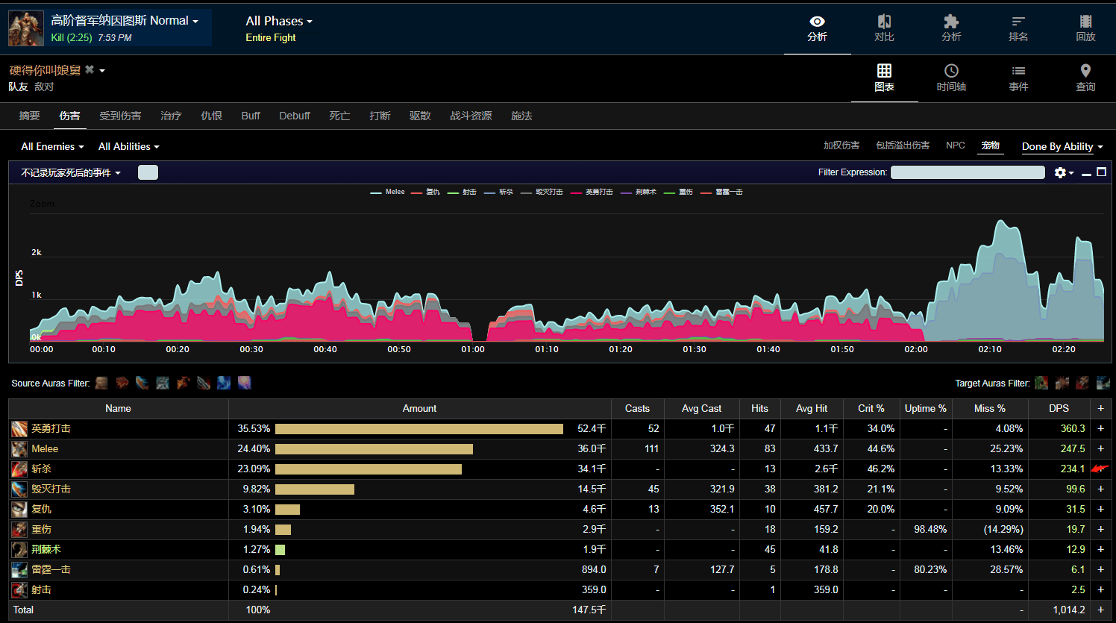
Task: Open the 斩杀 ability link
Action: point(42,469)
